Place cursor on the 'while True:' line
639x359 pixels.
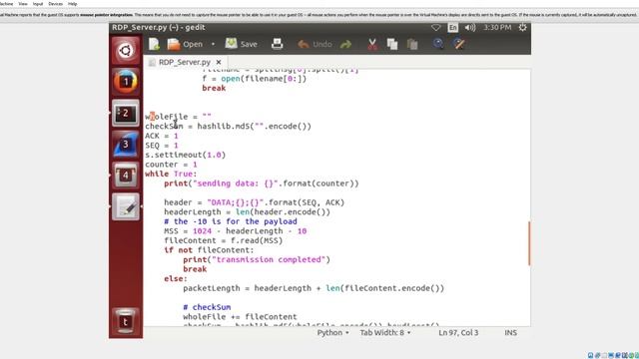click(171, 174)
